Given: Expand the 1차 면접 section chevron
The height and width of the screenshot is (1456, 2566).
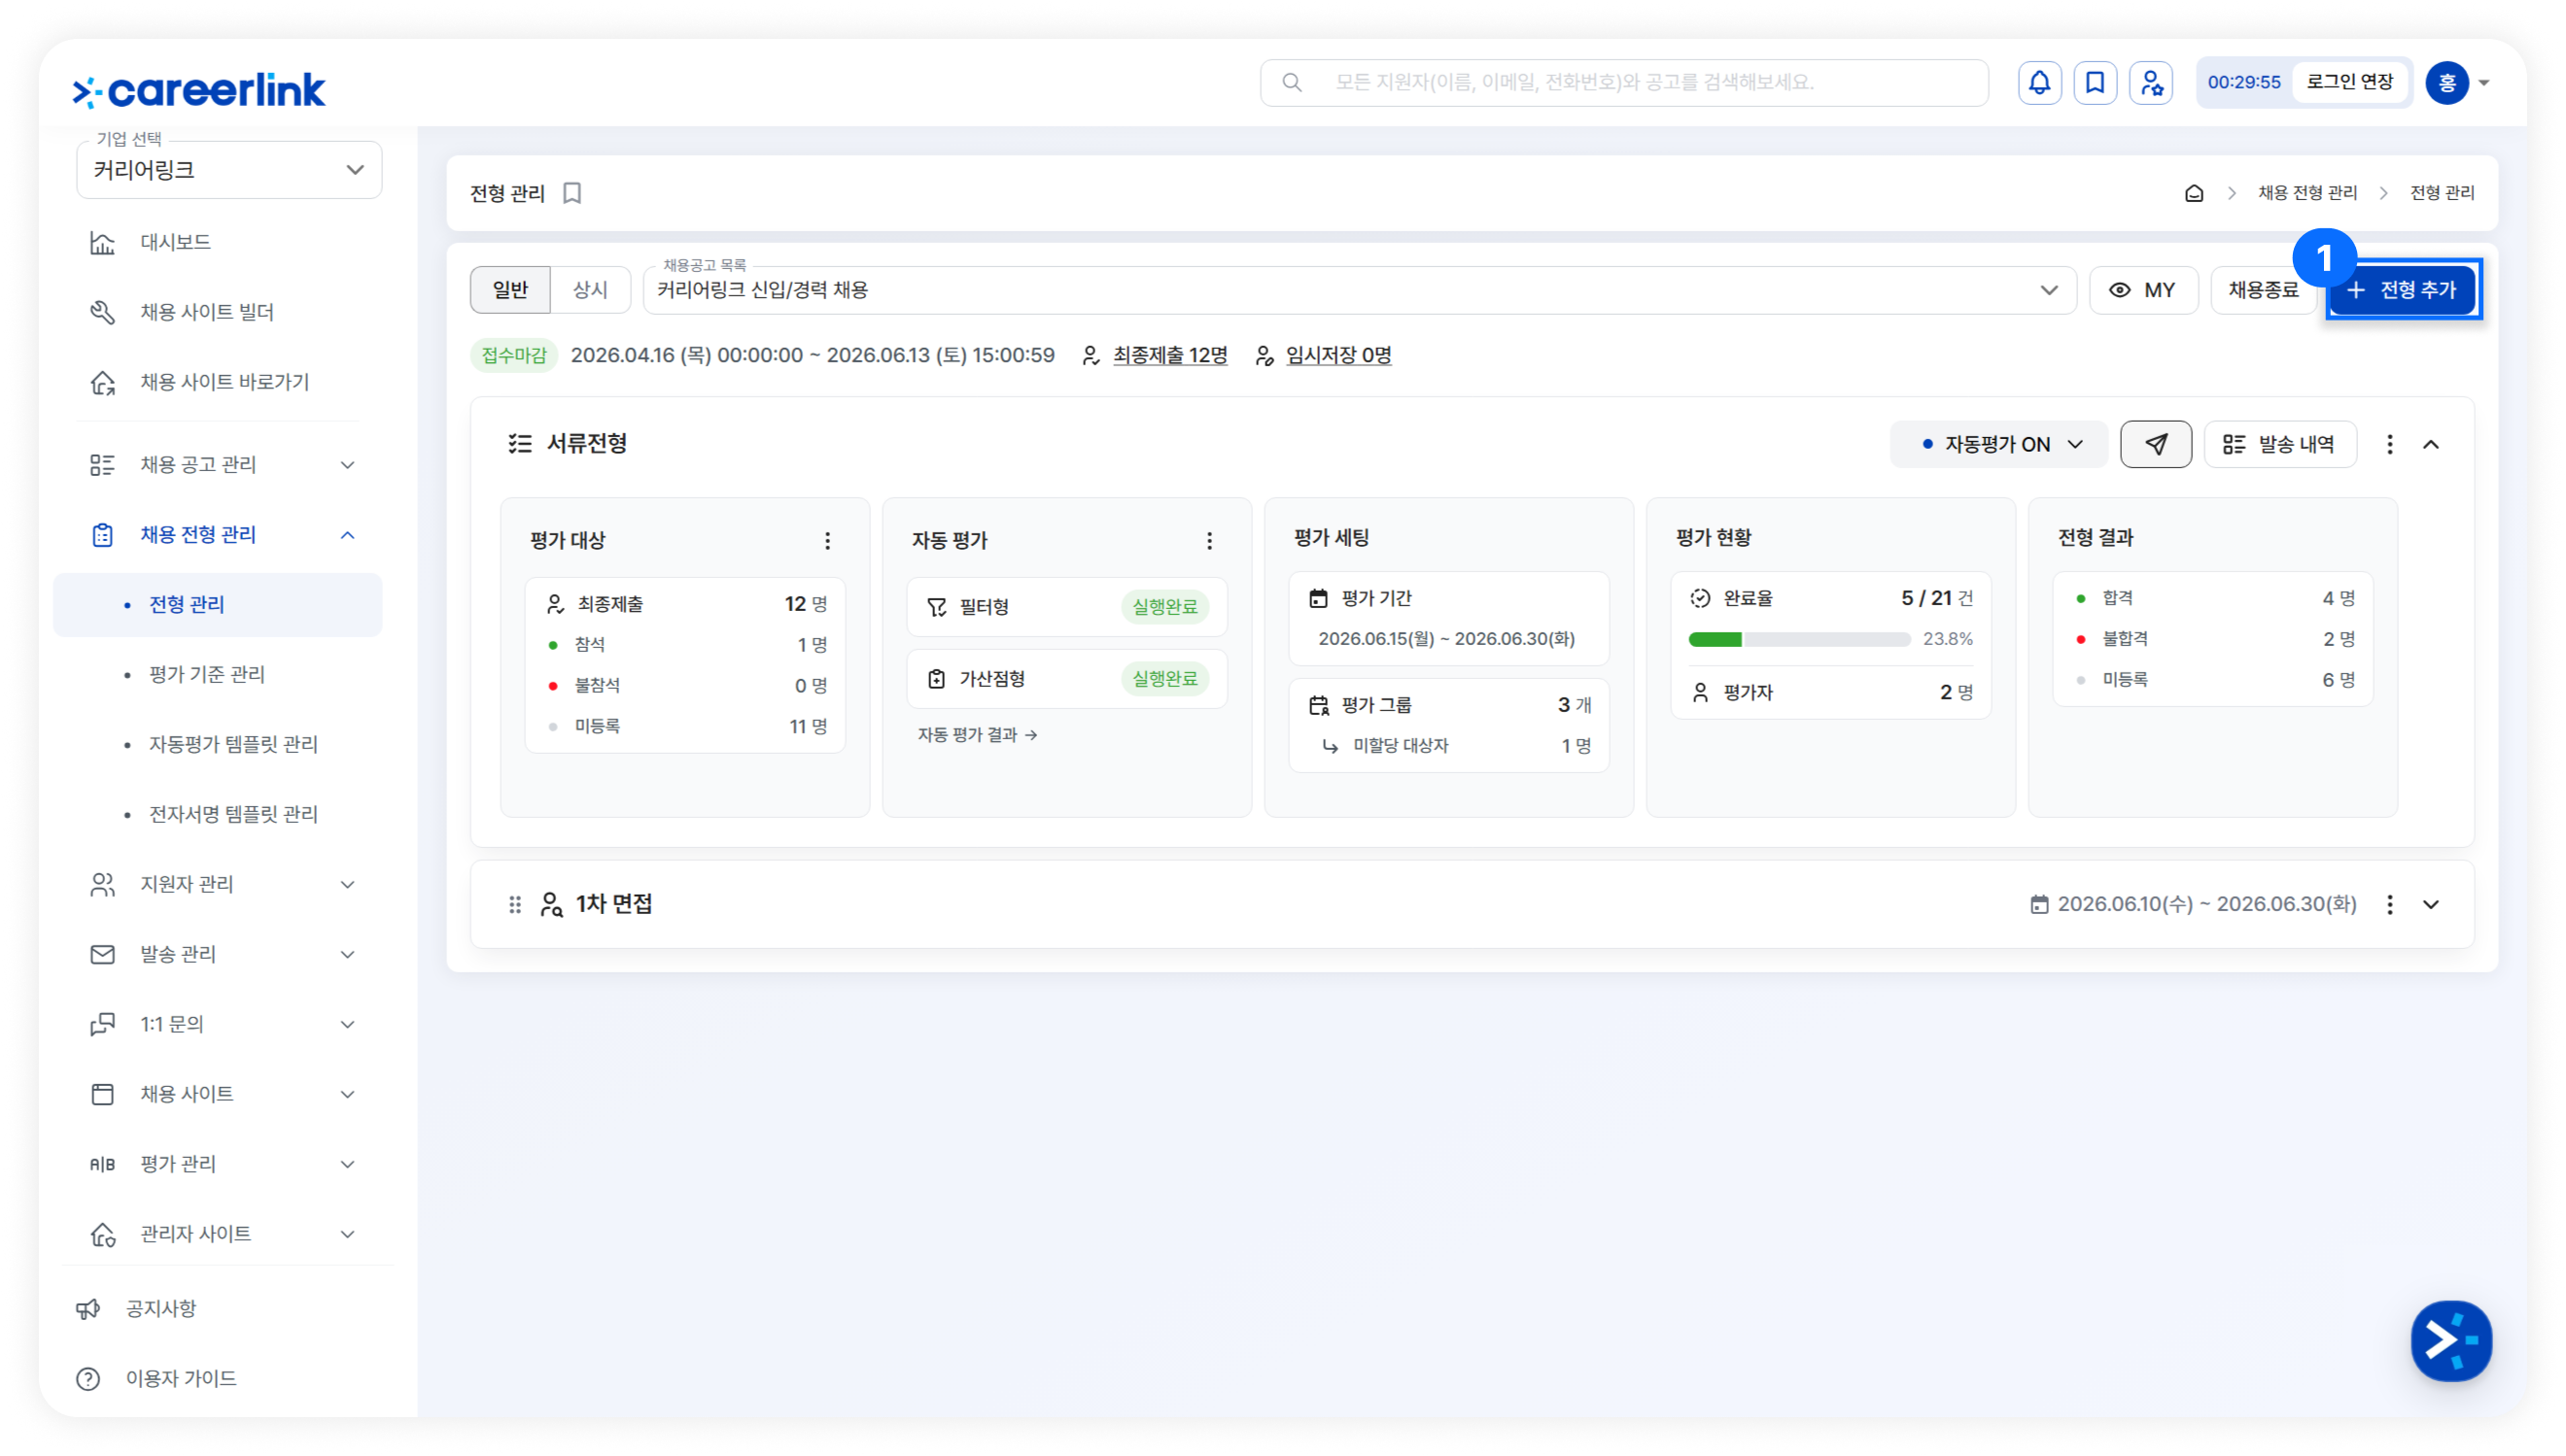Looking at the screenshot, I should click(2431, 904).
